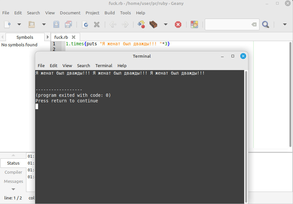The width and height of the screenshot is (293, 204).
Task: Open the Terminal window Edit menu
Action: [x=53, y=66]
